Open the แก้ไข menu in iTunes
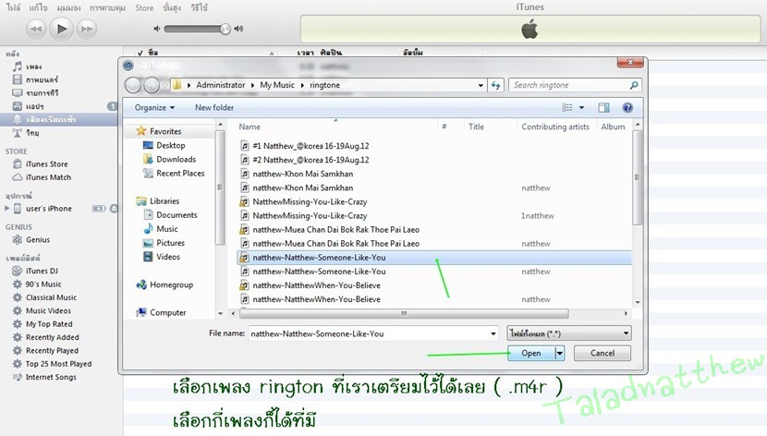Image resolution: width=767 pixels, height=436 pixels. (38, 7)
